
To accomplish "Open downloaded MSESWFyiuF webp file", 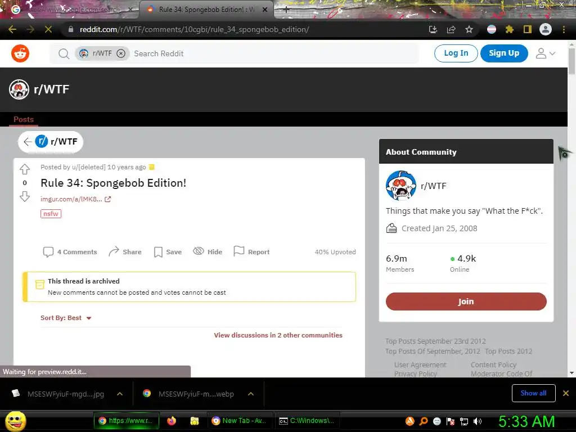I will point(189,394).
